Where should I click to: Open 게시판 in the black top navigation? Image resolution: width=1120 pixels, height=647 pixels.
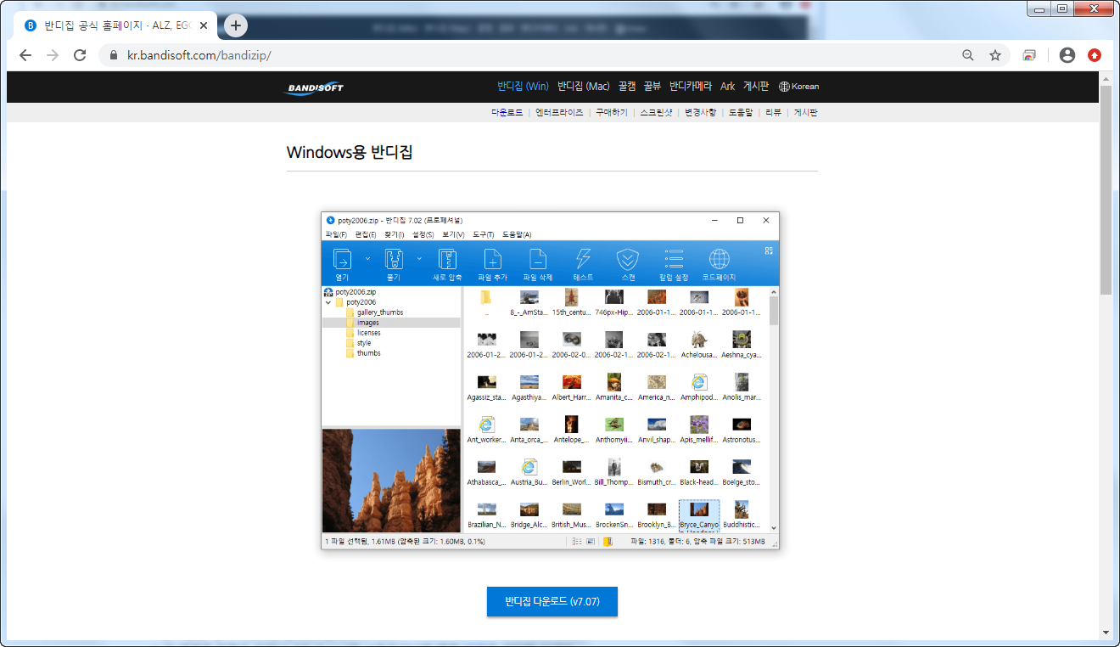point(756,86)
